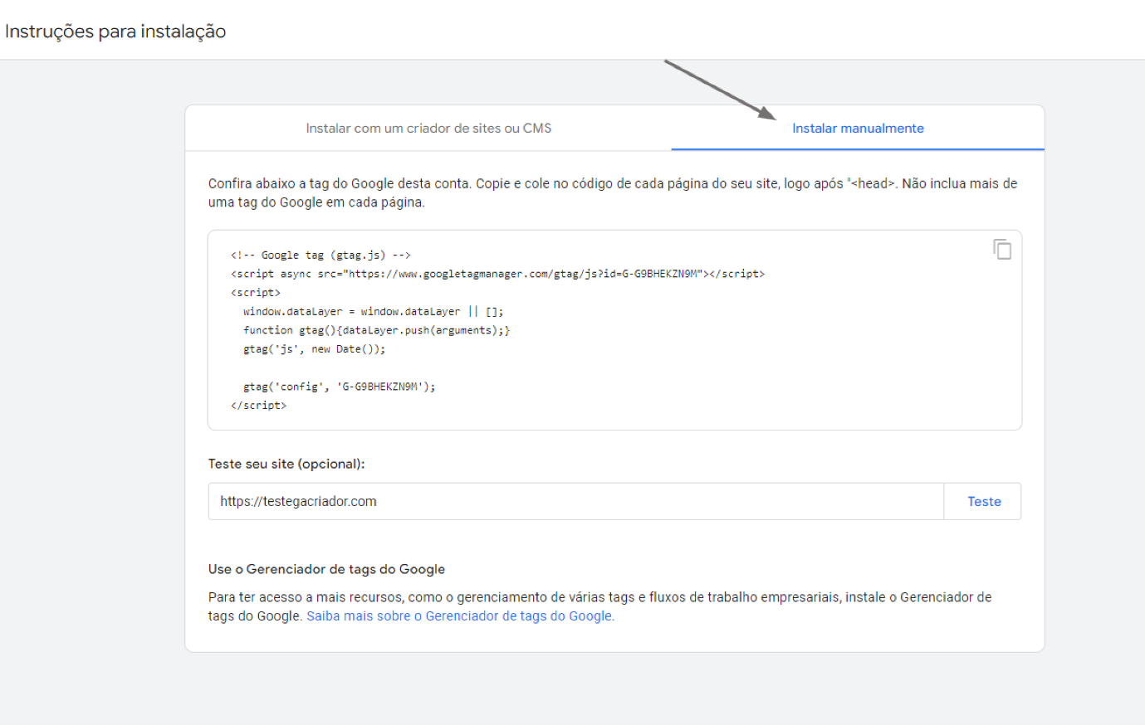Image resolution: width=1145 pixels, height=725 pixels.
Task: Click the 'function gtag()' code line
Action: 377,330
